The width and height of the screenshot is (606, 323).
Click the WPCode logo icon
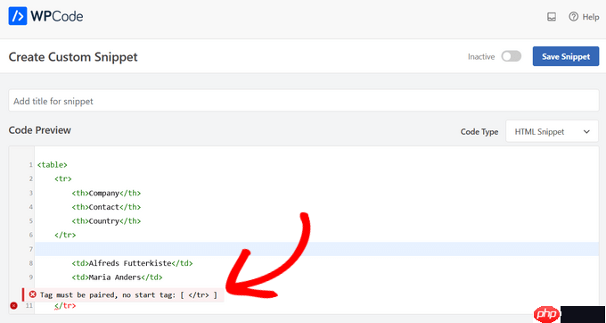18,16
